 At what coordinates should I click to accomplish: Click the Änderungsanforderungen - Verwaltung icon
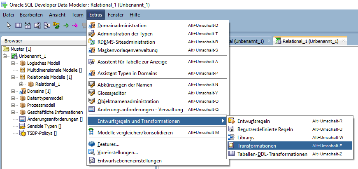pos(91,110)
